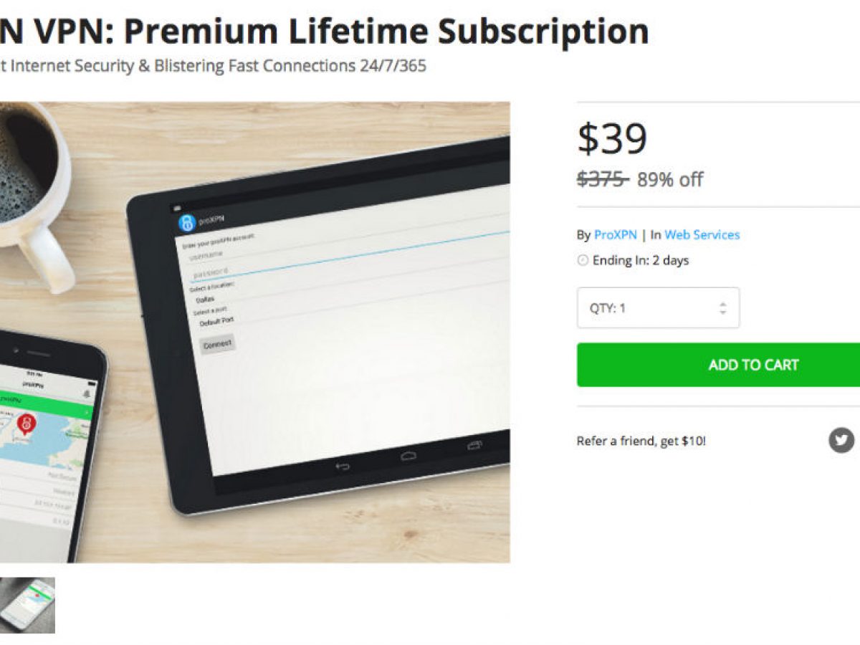Image resolution: width=860 pixels, height=645 pixels.
Task: Open the ProXPN vendor link
Action: (x=615, y=234)
